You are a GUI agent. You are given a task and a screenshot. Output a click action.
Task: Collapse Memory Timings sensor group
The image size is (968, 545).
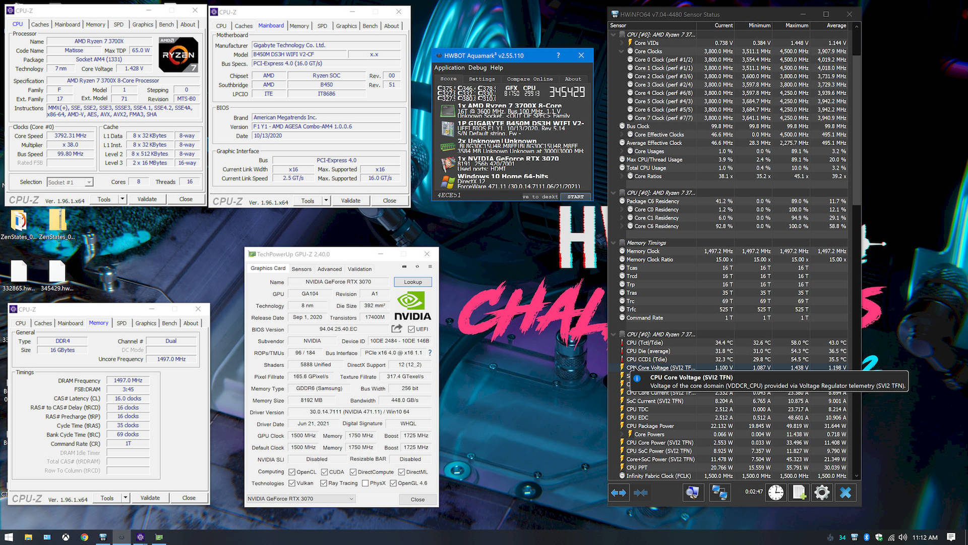pyautogui.click(x=614, y=243)
